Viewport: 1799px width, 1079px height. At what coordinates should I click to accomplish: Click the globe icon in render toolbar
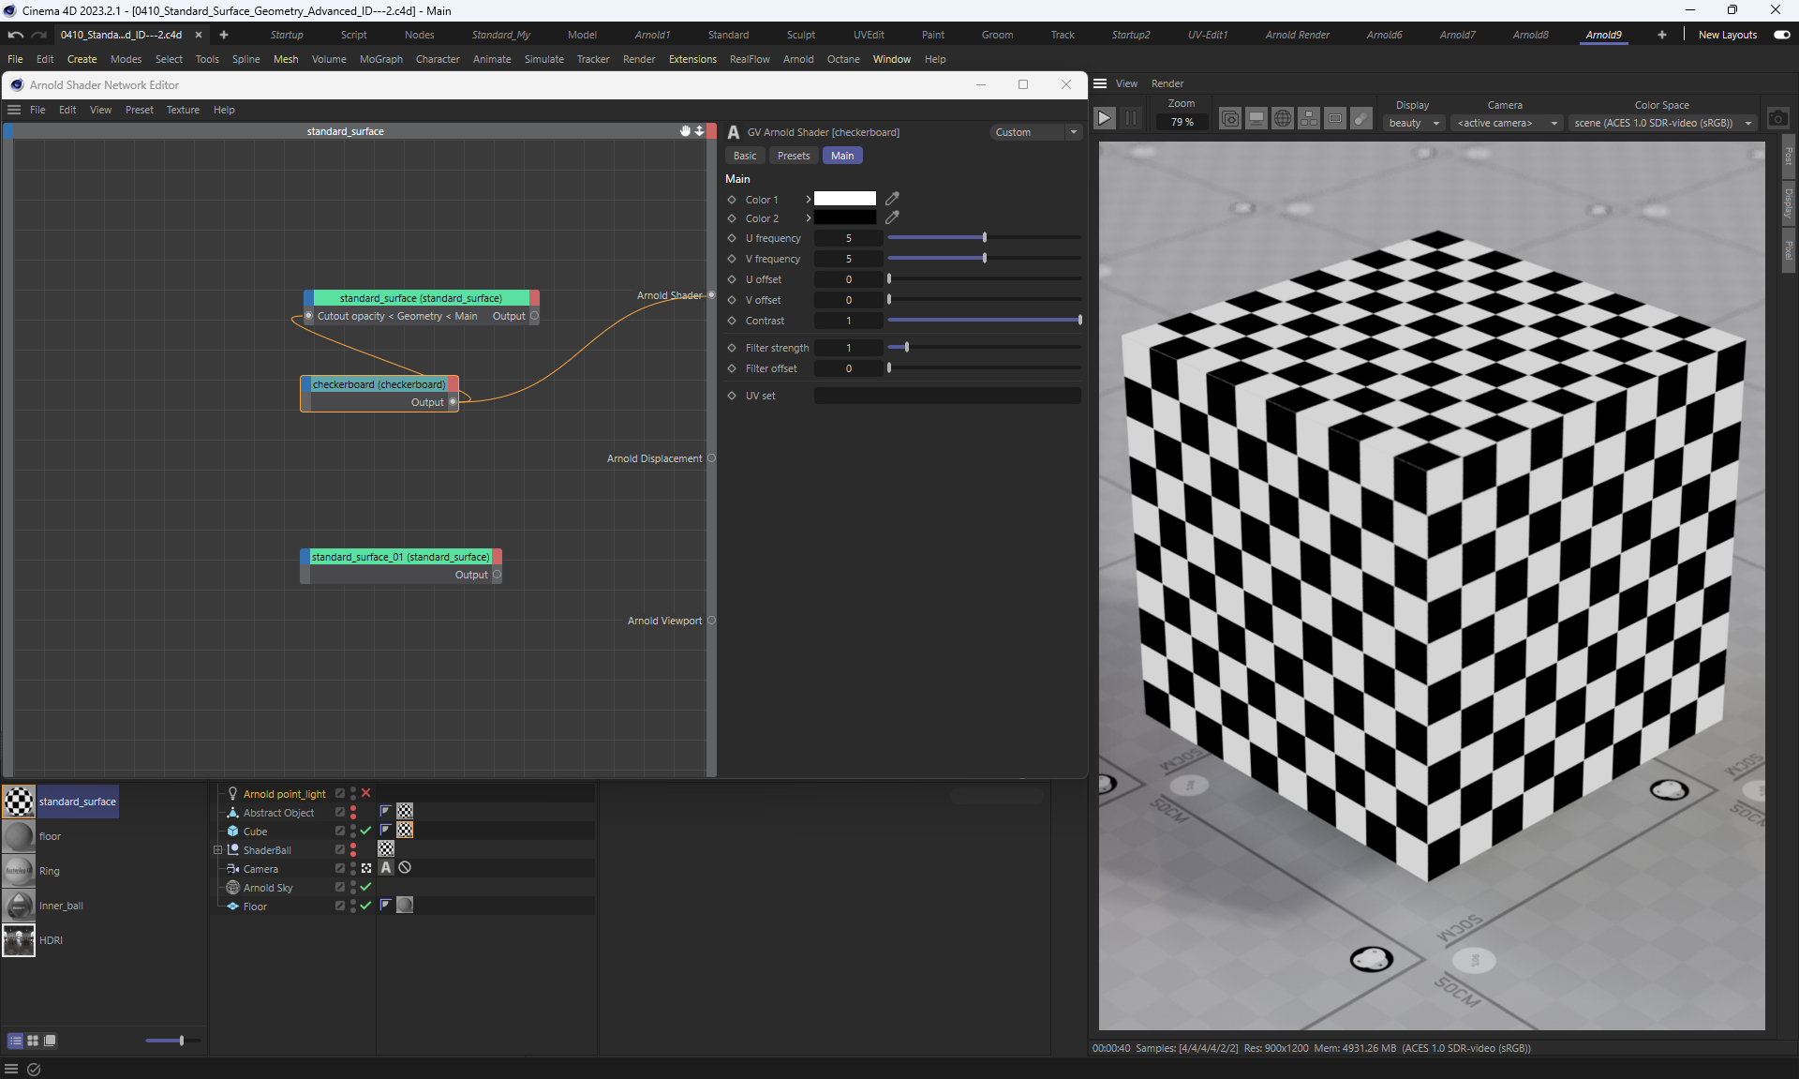pyautogui.click(x=1283, y=119)
